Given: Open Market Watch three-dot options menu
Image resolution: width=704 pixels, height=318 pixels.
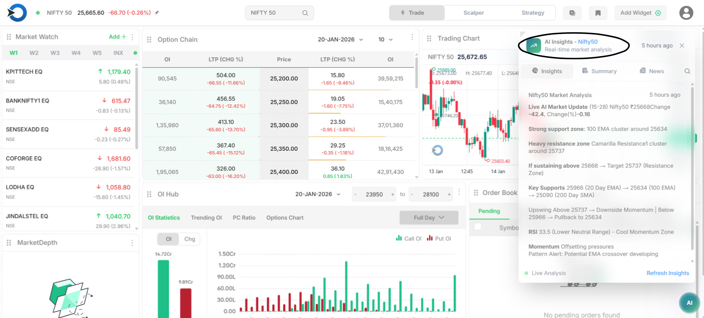Looking at the screenshot, I should coord(132,37).
